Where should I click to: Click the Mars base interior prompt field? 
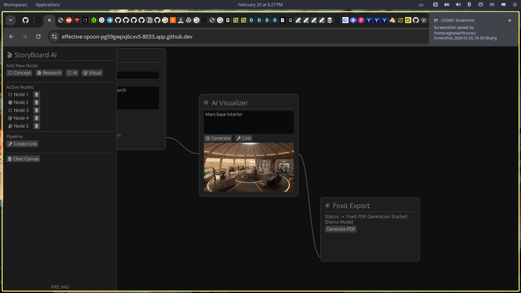coord(248,122)
